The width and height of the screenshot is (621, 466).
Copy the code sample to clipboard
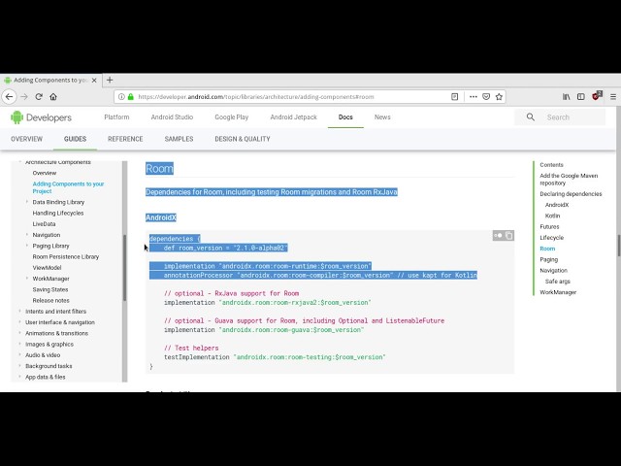click(508, 235)
